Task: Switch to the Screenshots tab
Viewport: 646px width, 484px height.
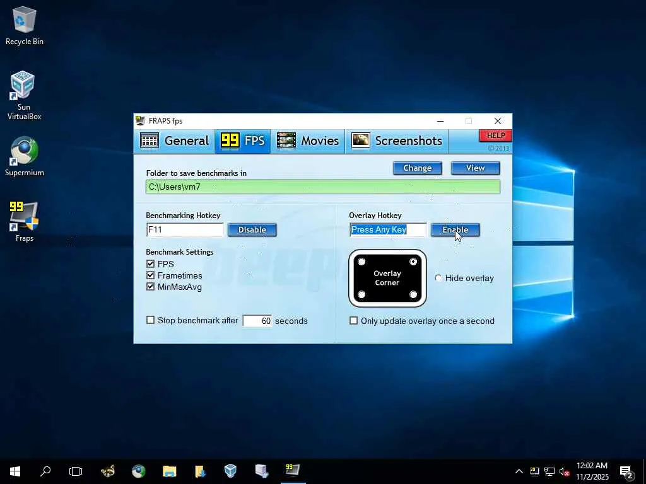Action: point(397,141)
